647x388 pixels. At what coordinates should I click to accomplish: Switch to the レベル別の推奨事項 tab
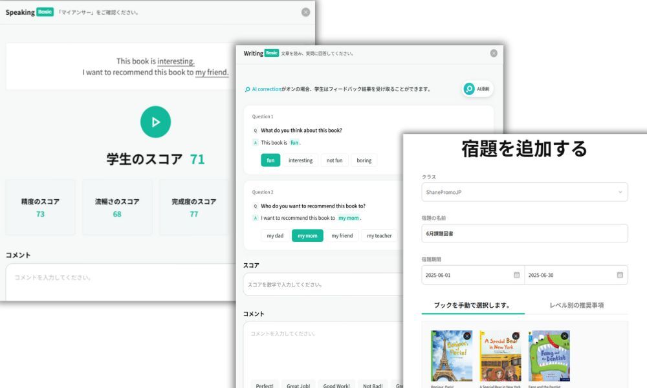[x=576, y=305]
